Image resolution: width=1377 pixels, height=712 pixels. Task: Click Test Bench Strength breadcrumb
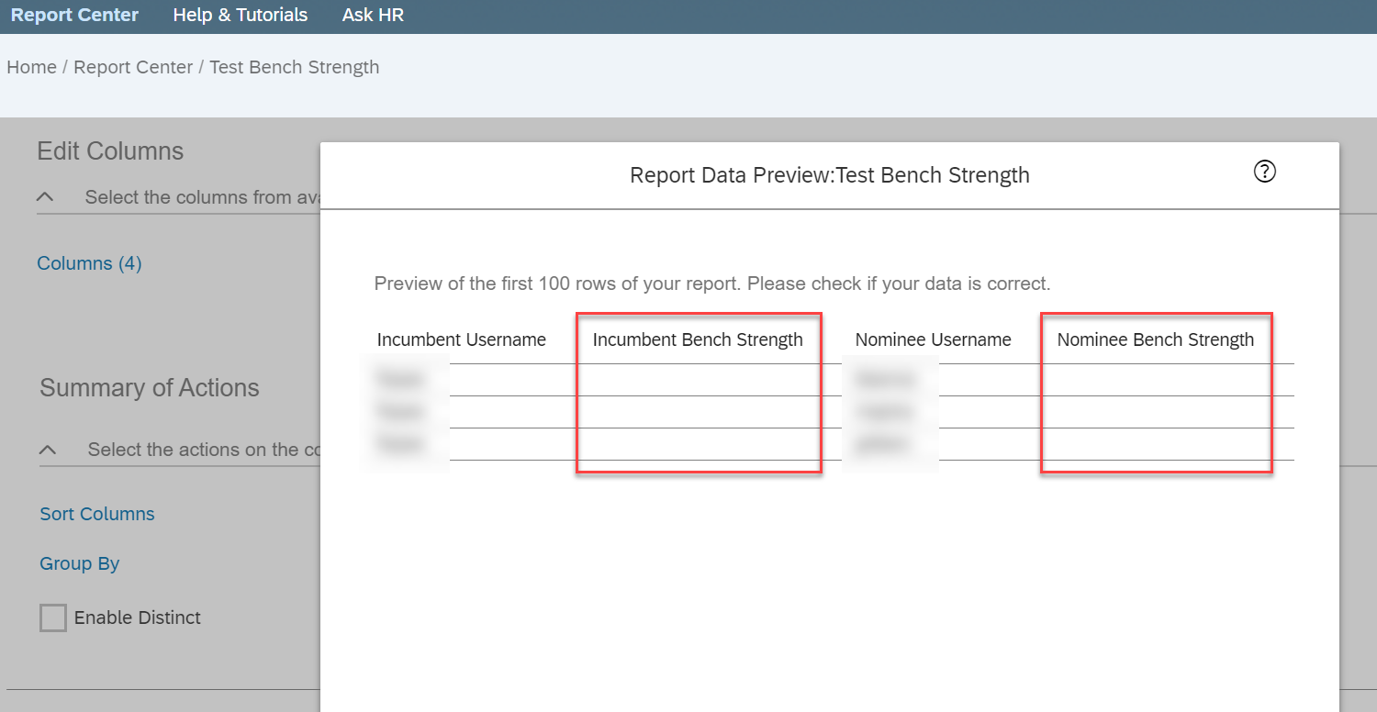click(x=295, y=67)
